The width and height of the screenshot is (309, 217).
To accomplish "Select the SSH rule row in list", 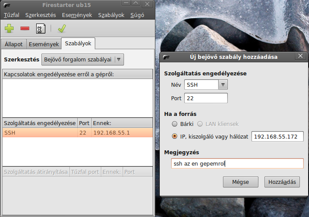I will click(x=78, y=132).
